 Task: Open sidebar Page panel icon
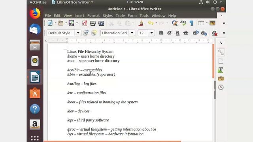pyautogui.click(x=221, y=61)
